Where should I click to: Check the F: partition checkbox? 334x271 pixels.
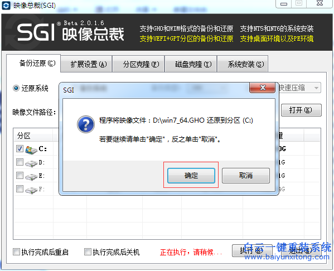click(20, 189)
